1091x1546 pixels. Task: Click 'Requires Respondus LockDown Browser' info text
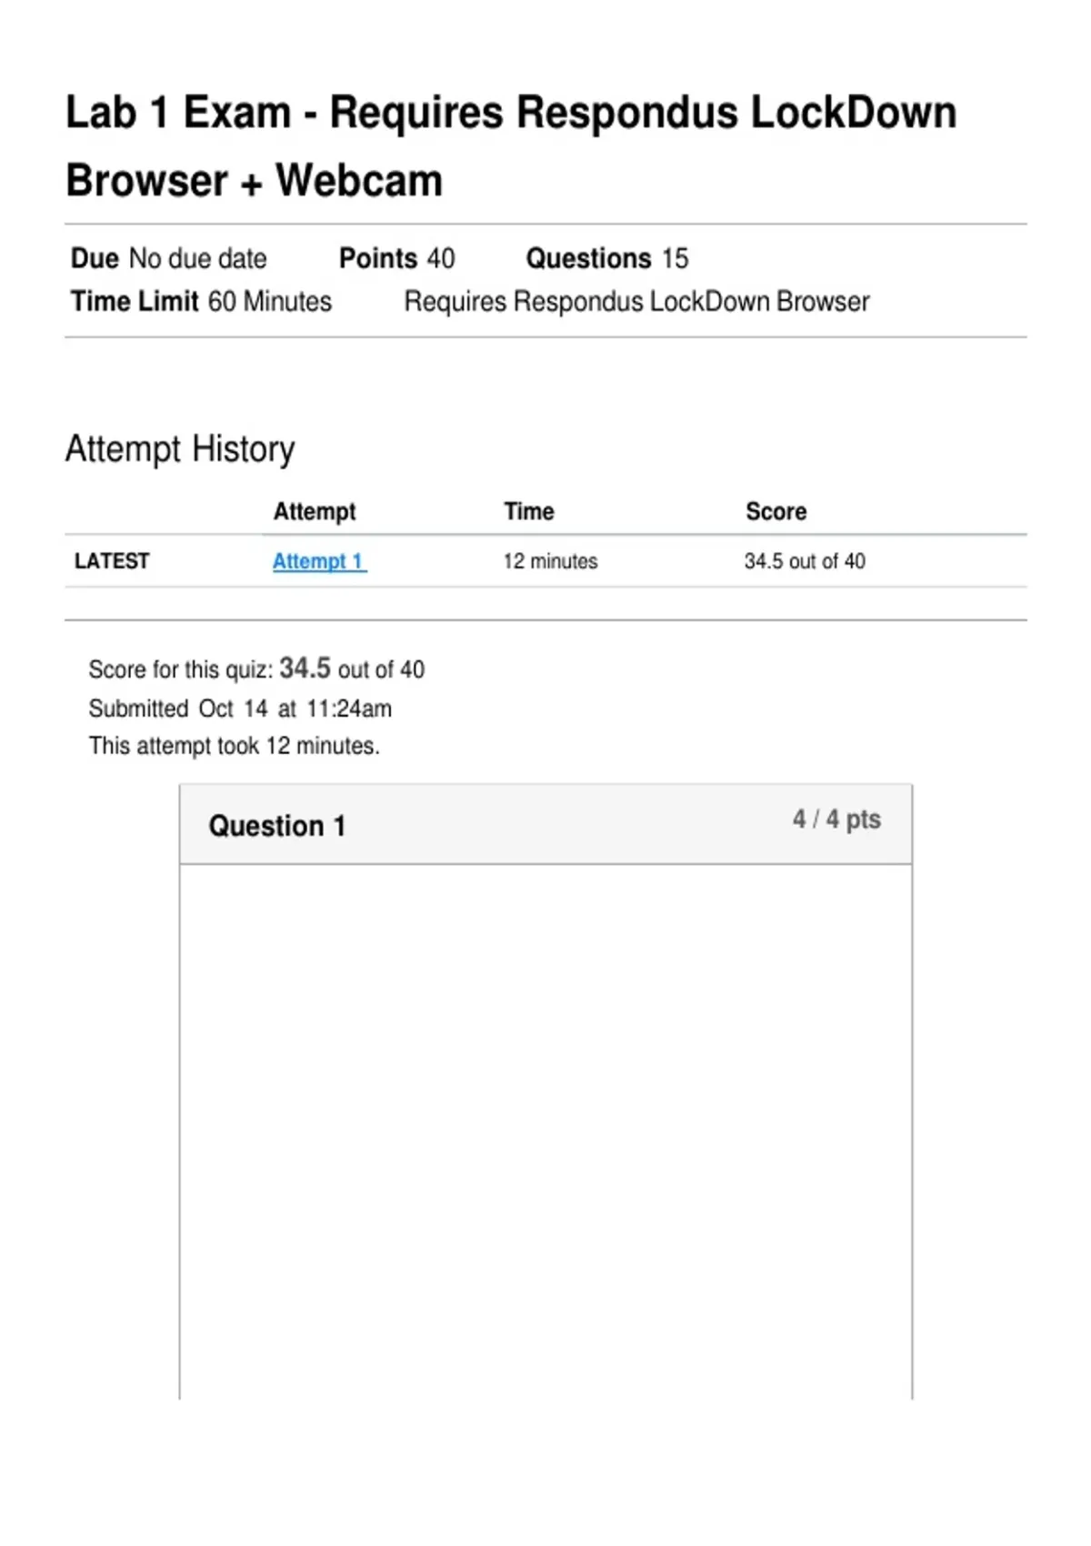(x=636, y=301)
